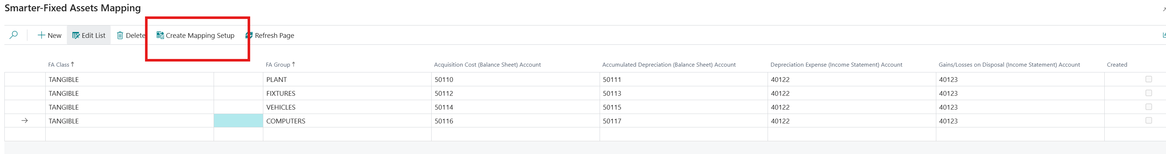
Task: Click the Delete trash icon
Action: 120,35
